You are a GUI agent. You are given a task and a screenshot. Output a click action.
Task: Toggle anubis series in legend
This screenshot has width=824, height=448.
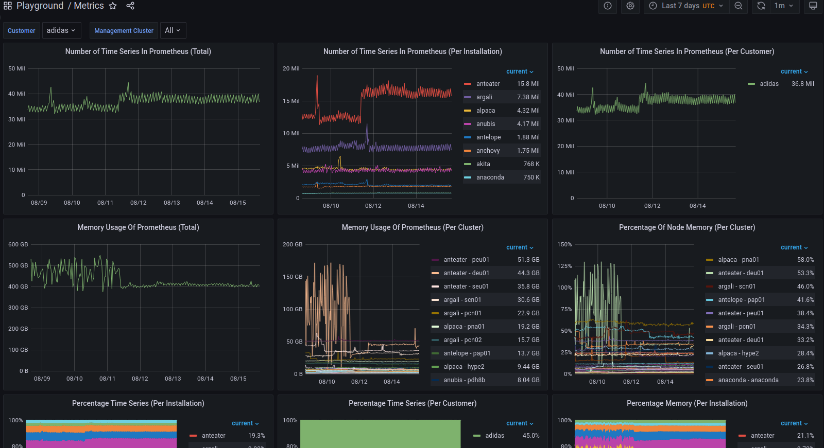(x=486, y=124)
